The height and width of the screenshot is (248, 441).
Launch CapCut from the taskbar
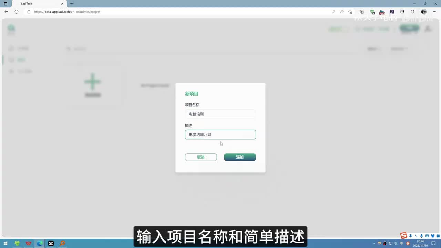point(51,244)
